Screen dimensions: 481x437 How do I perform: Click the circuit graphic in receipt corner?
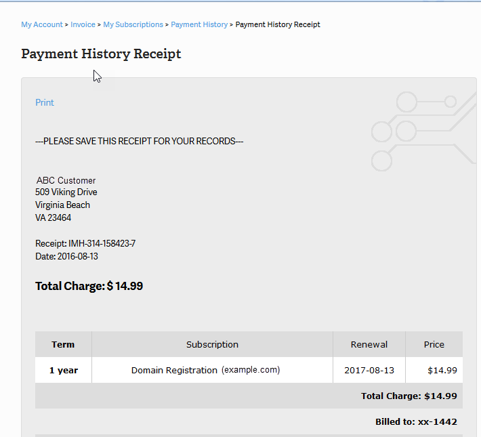420,130
